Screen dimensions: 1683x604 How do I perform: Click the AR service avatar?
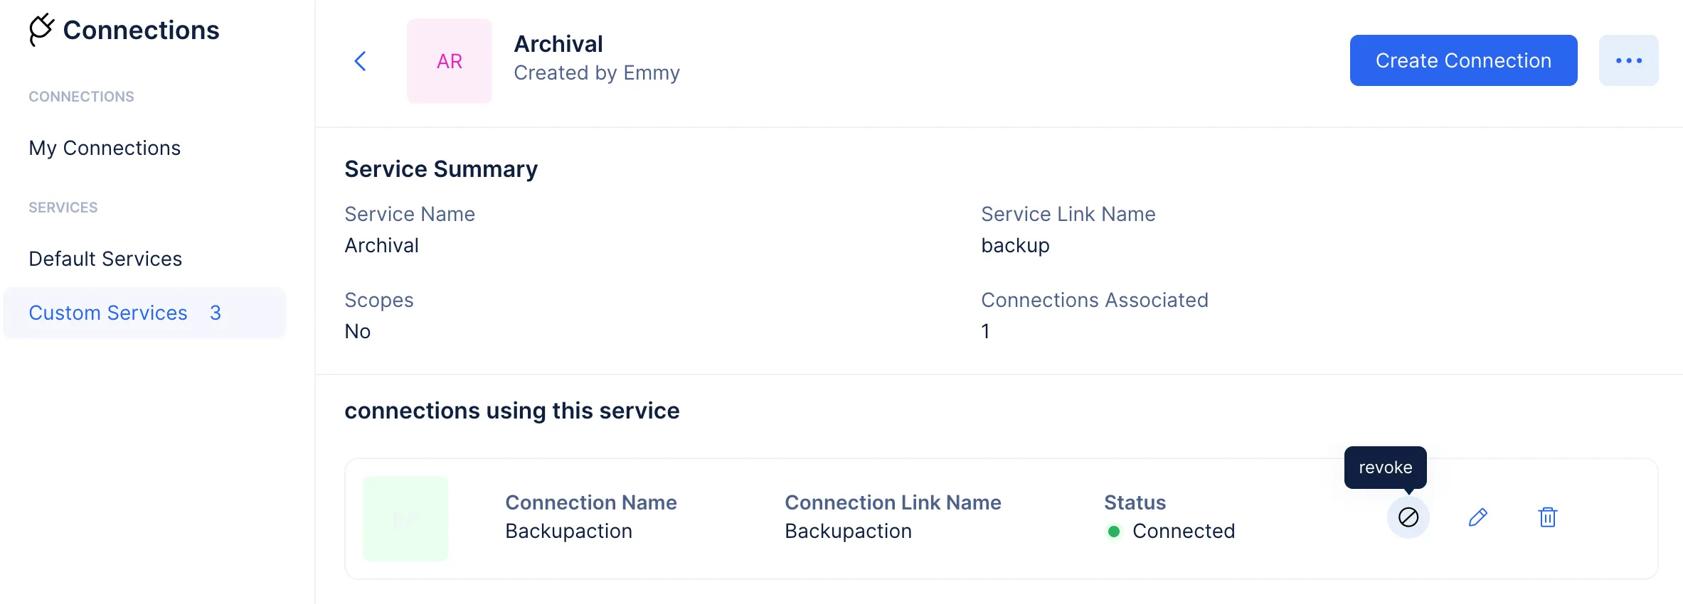tap(450, 61)
